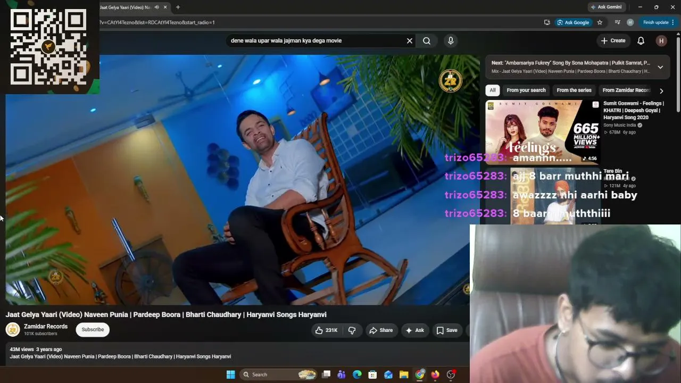
Task: Show more filter chips with the arrow
Action: pyautogui.click(x=661, y=91)
